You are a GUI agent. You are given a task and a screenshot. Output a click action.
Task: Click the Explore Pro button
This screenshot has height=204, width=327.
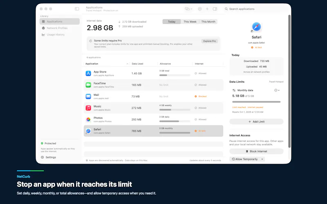pos(209,41)
